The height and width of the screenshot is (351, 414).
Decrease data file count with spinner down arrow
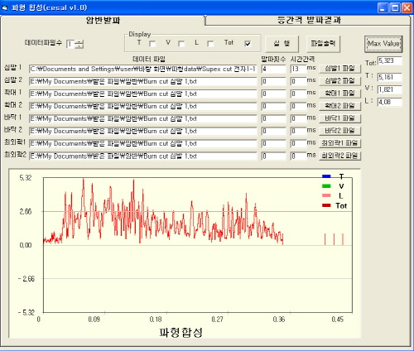coord(79,46)
